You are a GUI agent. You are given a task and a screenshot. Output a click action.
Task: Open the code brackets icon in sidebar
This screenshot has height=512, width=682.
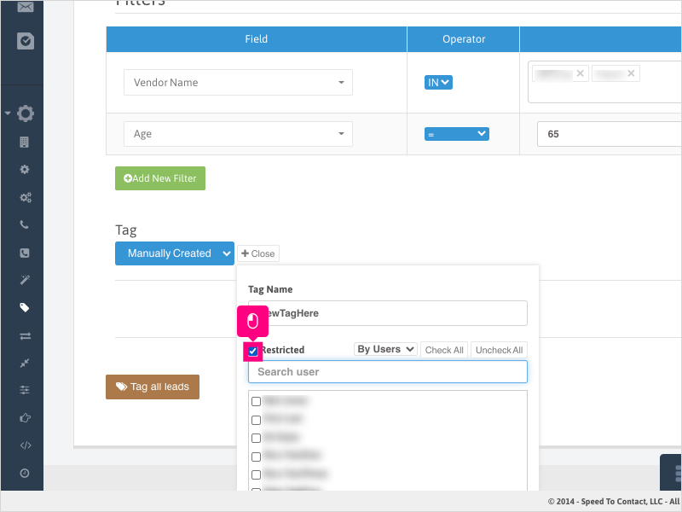click(x=26, y=445)
